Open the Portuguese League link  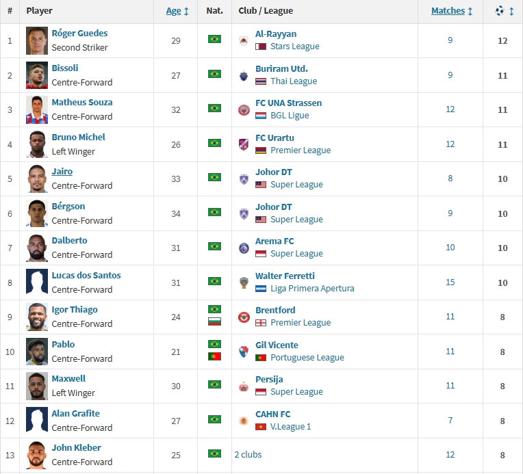pyautogui.click(x=307, y=358)
